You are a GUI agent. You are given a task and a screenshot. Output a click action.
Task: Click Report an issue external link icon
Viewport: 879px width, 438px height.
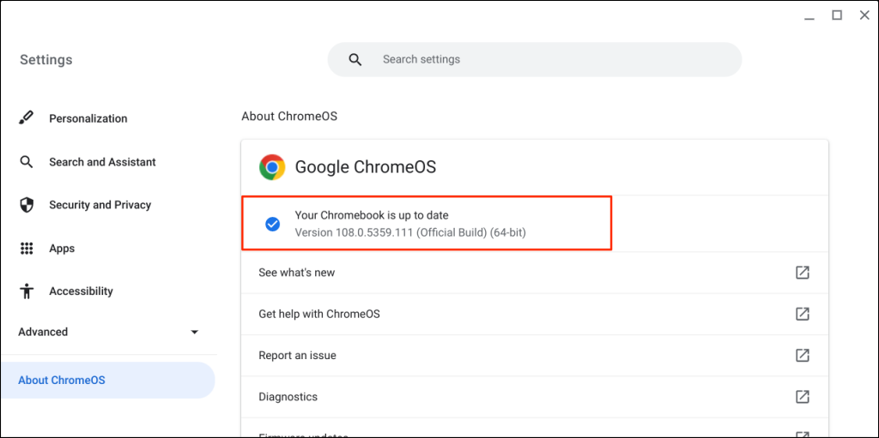point(802,355)
